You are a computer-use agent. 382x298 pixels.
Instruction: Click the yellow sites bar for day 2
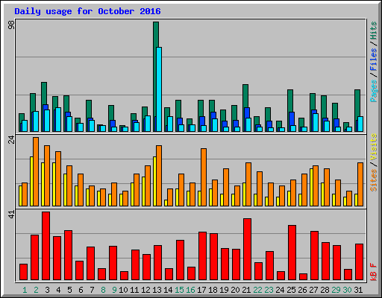click(x=31, y=181)
